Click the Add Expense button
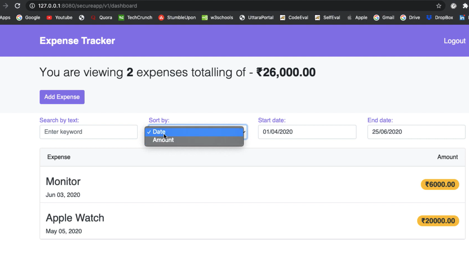The image size is (469, 253). 62,97
